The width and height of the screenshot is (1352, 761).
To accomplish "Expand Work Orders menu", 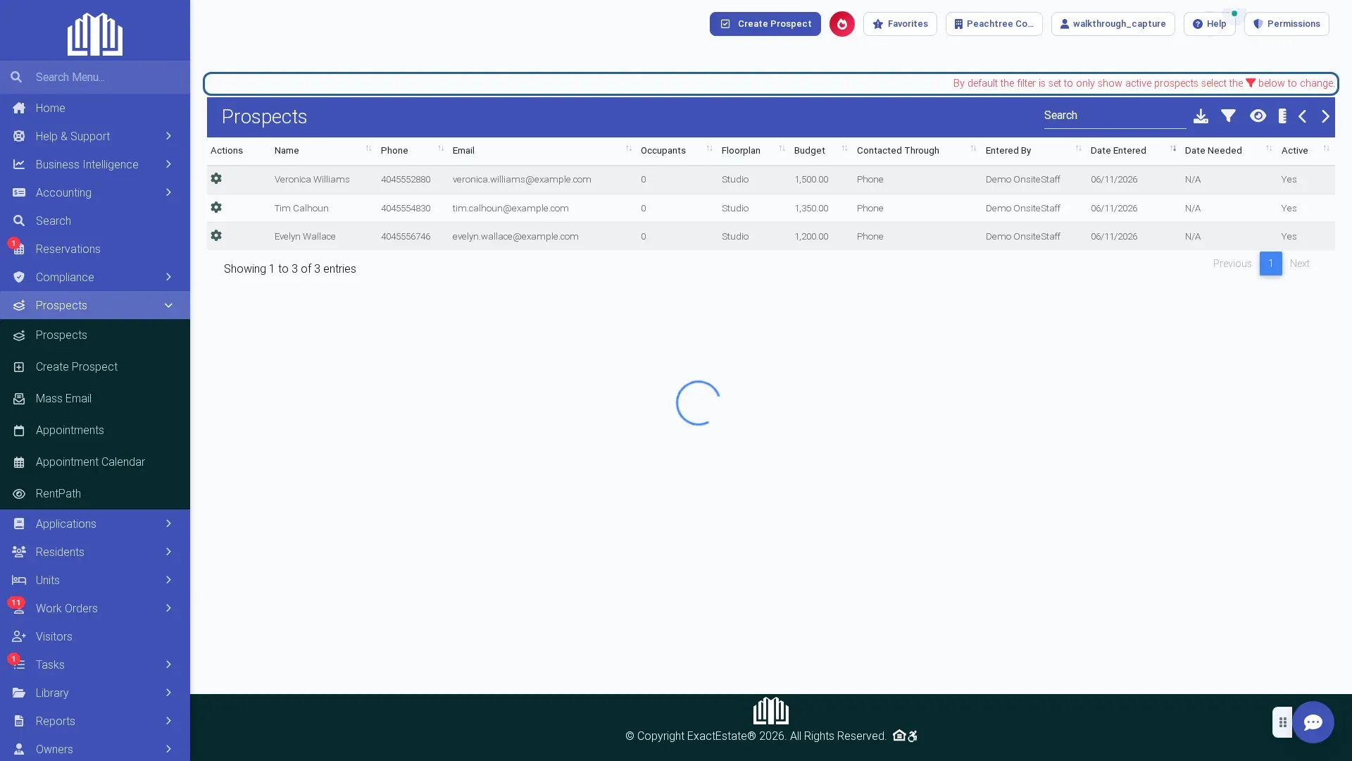I will 95,608.
